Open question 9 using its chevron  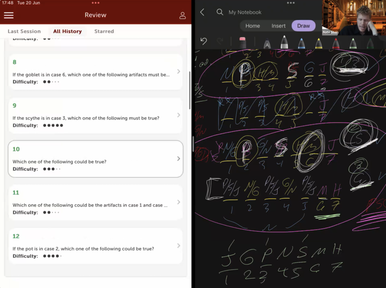(179, 115)
